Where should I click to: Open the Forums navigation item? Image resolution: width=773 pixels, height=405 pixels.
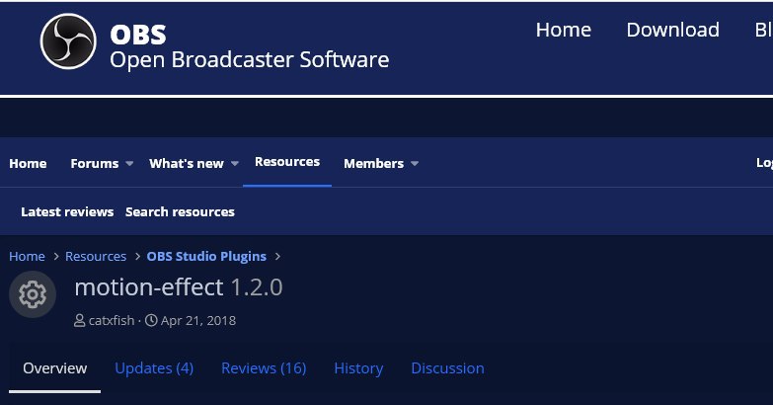(x=95, y=163)
